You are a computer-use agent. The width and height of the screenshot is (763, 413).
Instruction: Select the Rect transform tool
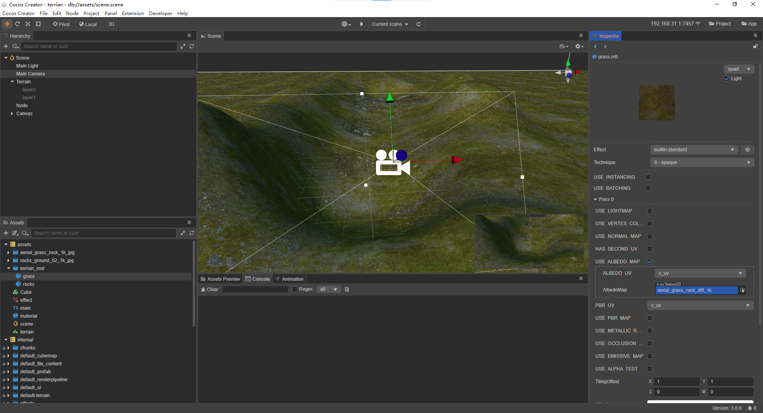tap(38, 24)
